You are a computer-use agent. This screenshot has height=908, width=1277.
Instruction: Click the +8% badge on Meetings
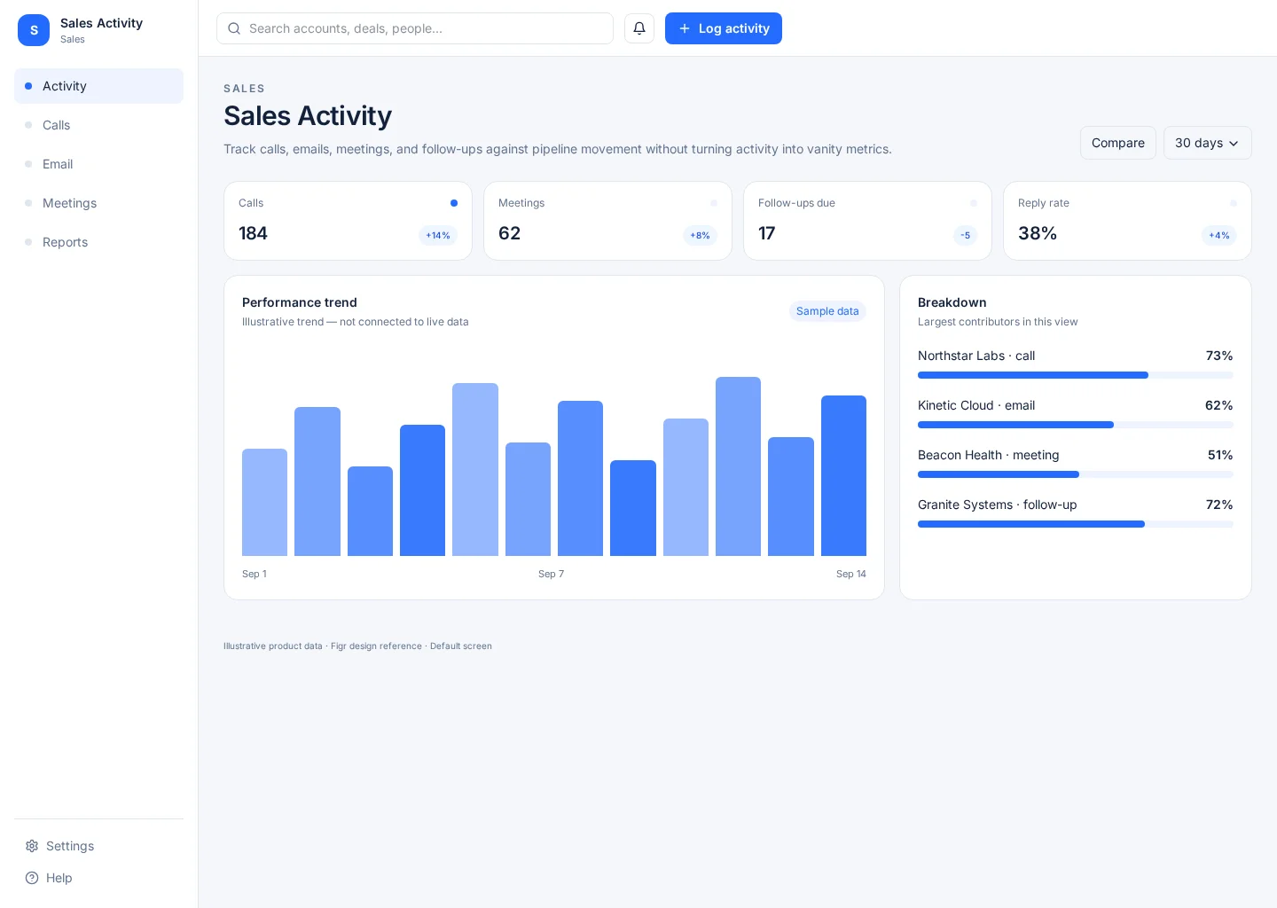click(701, 235)
